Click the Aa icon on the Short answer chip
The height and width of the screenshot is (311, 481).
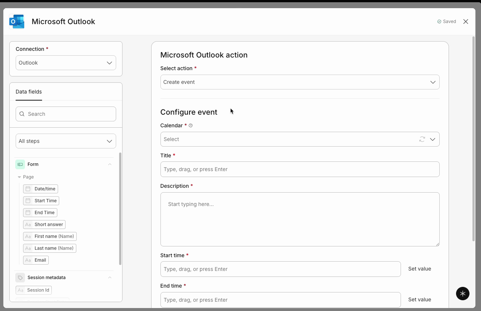point(28,225)
